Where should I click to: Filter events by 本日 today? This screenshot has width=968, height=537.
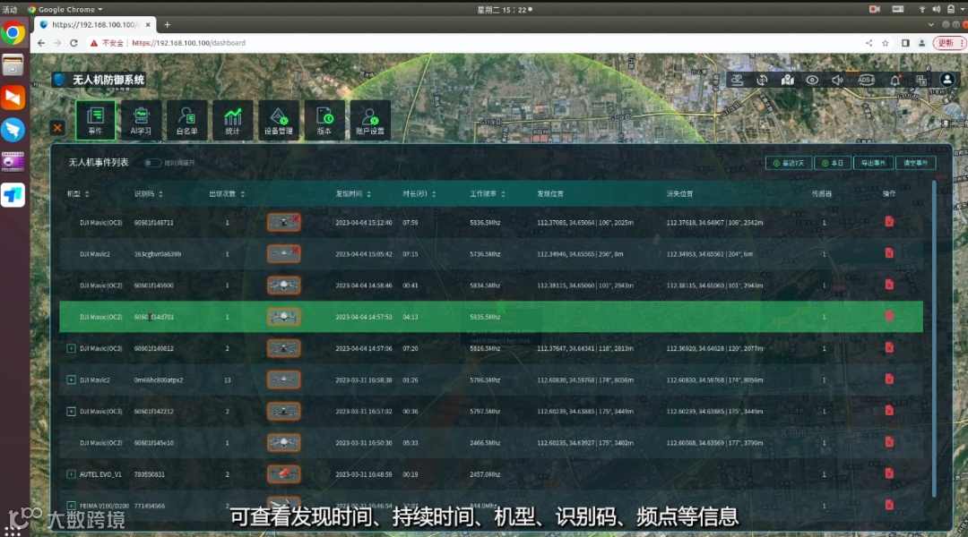(x=832, y=163)
